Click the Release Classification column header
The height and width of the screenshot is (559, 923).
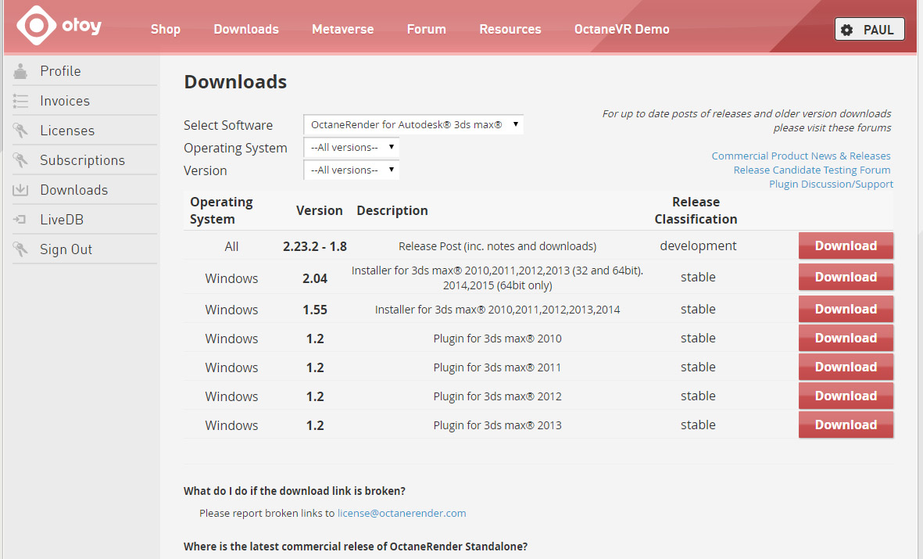click(x=696, y=210)
